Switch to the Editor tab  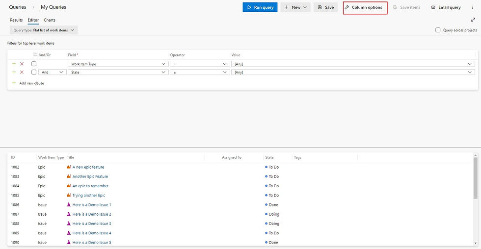(33, 20)
